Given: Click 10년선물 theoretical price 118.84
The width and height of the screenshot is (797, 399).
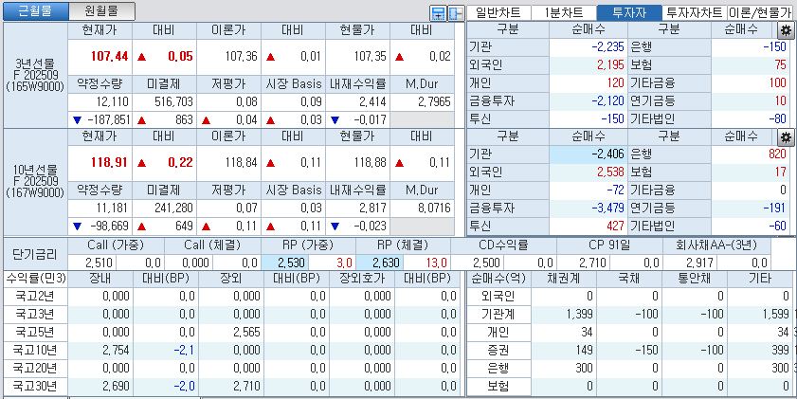Looking at the screenshot, I should pyautogui.click(x=242, y=163).
